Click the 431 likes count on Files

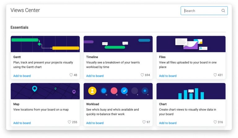(x=220, y=75)
